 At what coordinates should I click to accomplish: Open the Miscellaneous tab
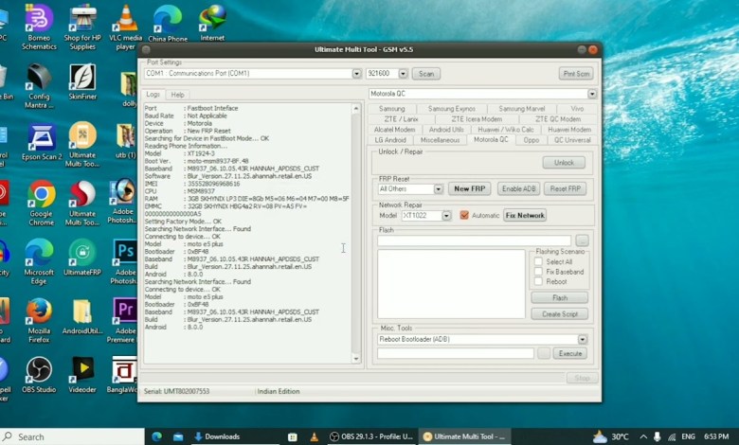point(440,140)
